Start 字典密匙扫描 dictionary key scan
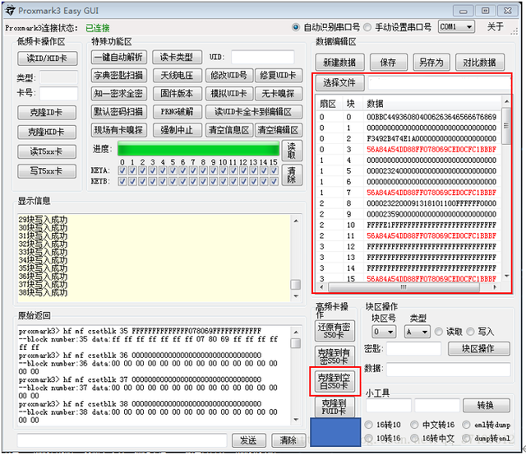The height and width of the screenshot is (456, 526). click(118, 75)
